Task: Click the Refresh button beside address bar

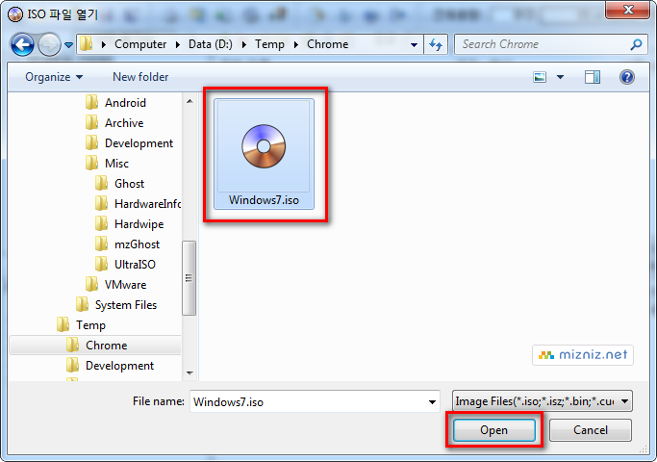Action: coord(436,44)
